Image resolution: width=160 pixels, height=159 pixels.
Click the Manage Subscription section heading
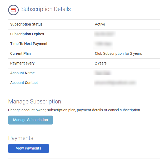click(x=34, y=102)
